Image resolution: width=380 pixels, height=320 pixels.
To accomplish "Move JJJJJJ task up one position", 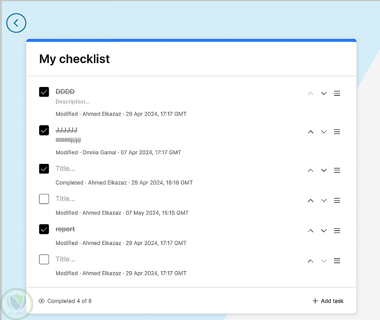I will pyautogui.click(x=310, y=132).
